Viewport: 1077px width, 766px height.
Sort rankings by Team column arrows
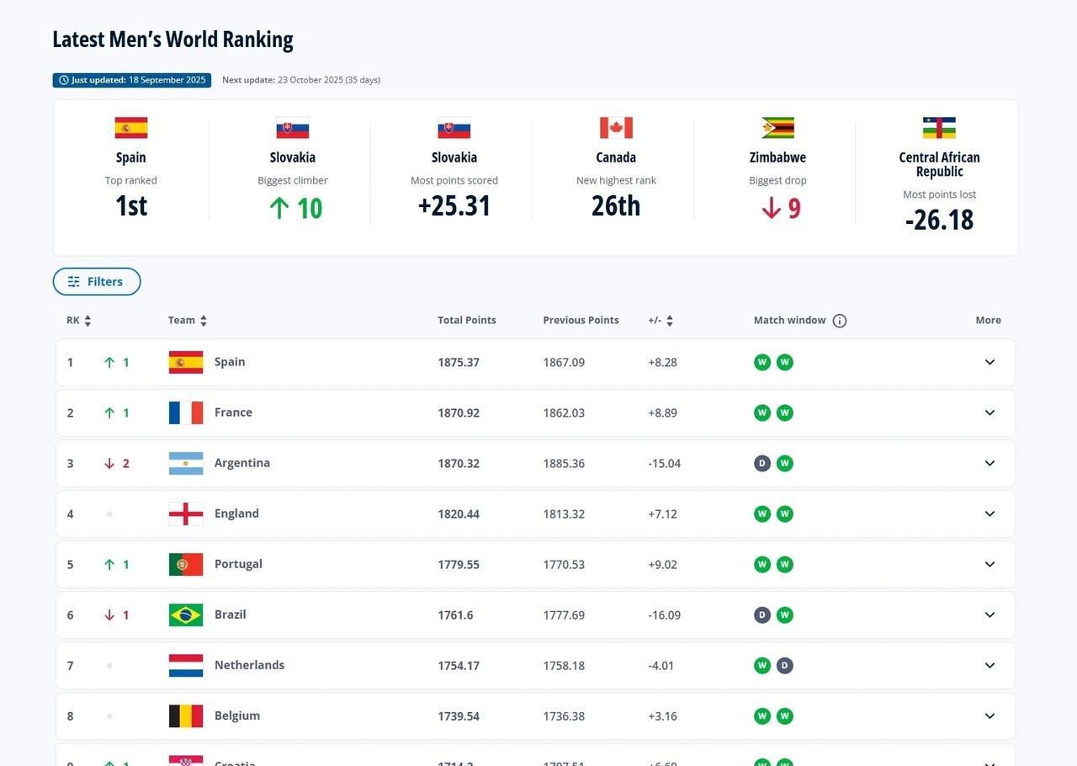(x=204, y=321)
